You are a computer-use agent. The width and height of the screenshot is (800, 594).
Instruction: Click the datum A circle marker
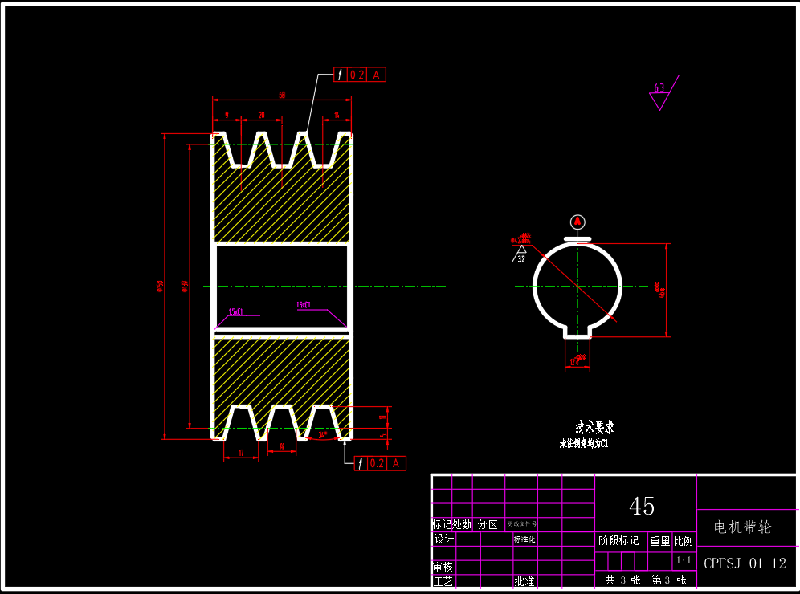pos(578,222)
